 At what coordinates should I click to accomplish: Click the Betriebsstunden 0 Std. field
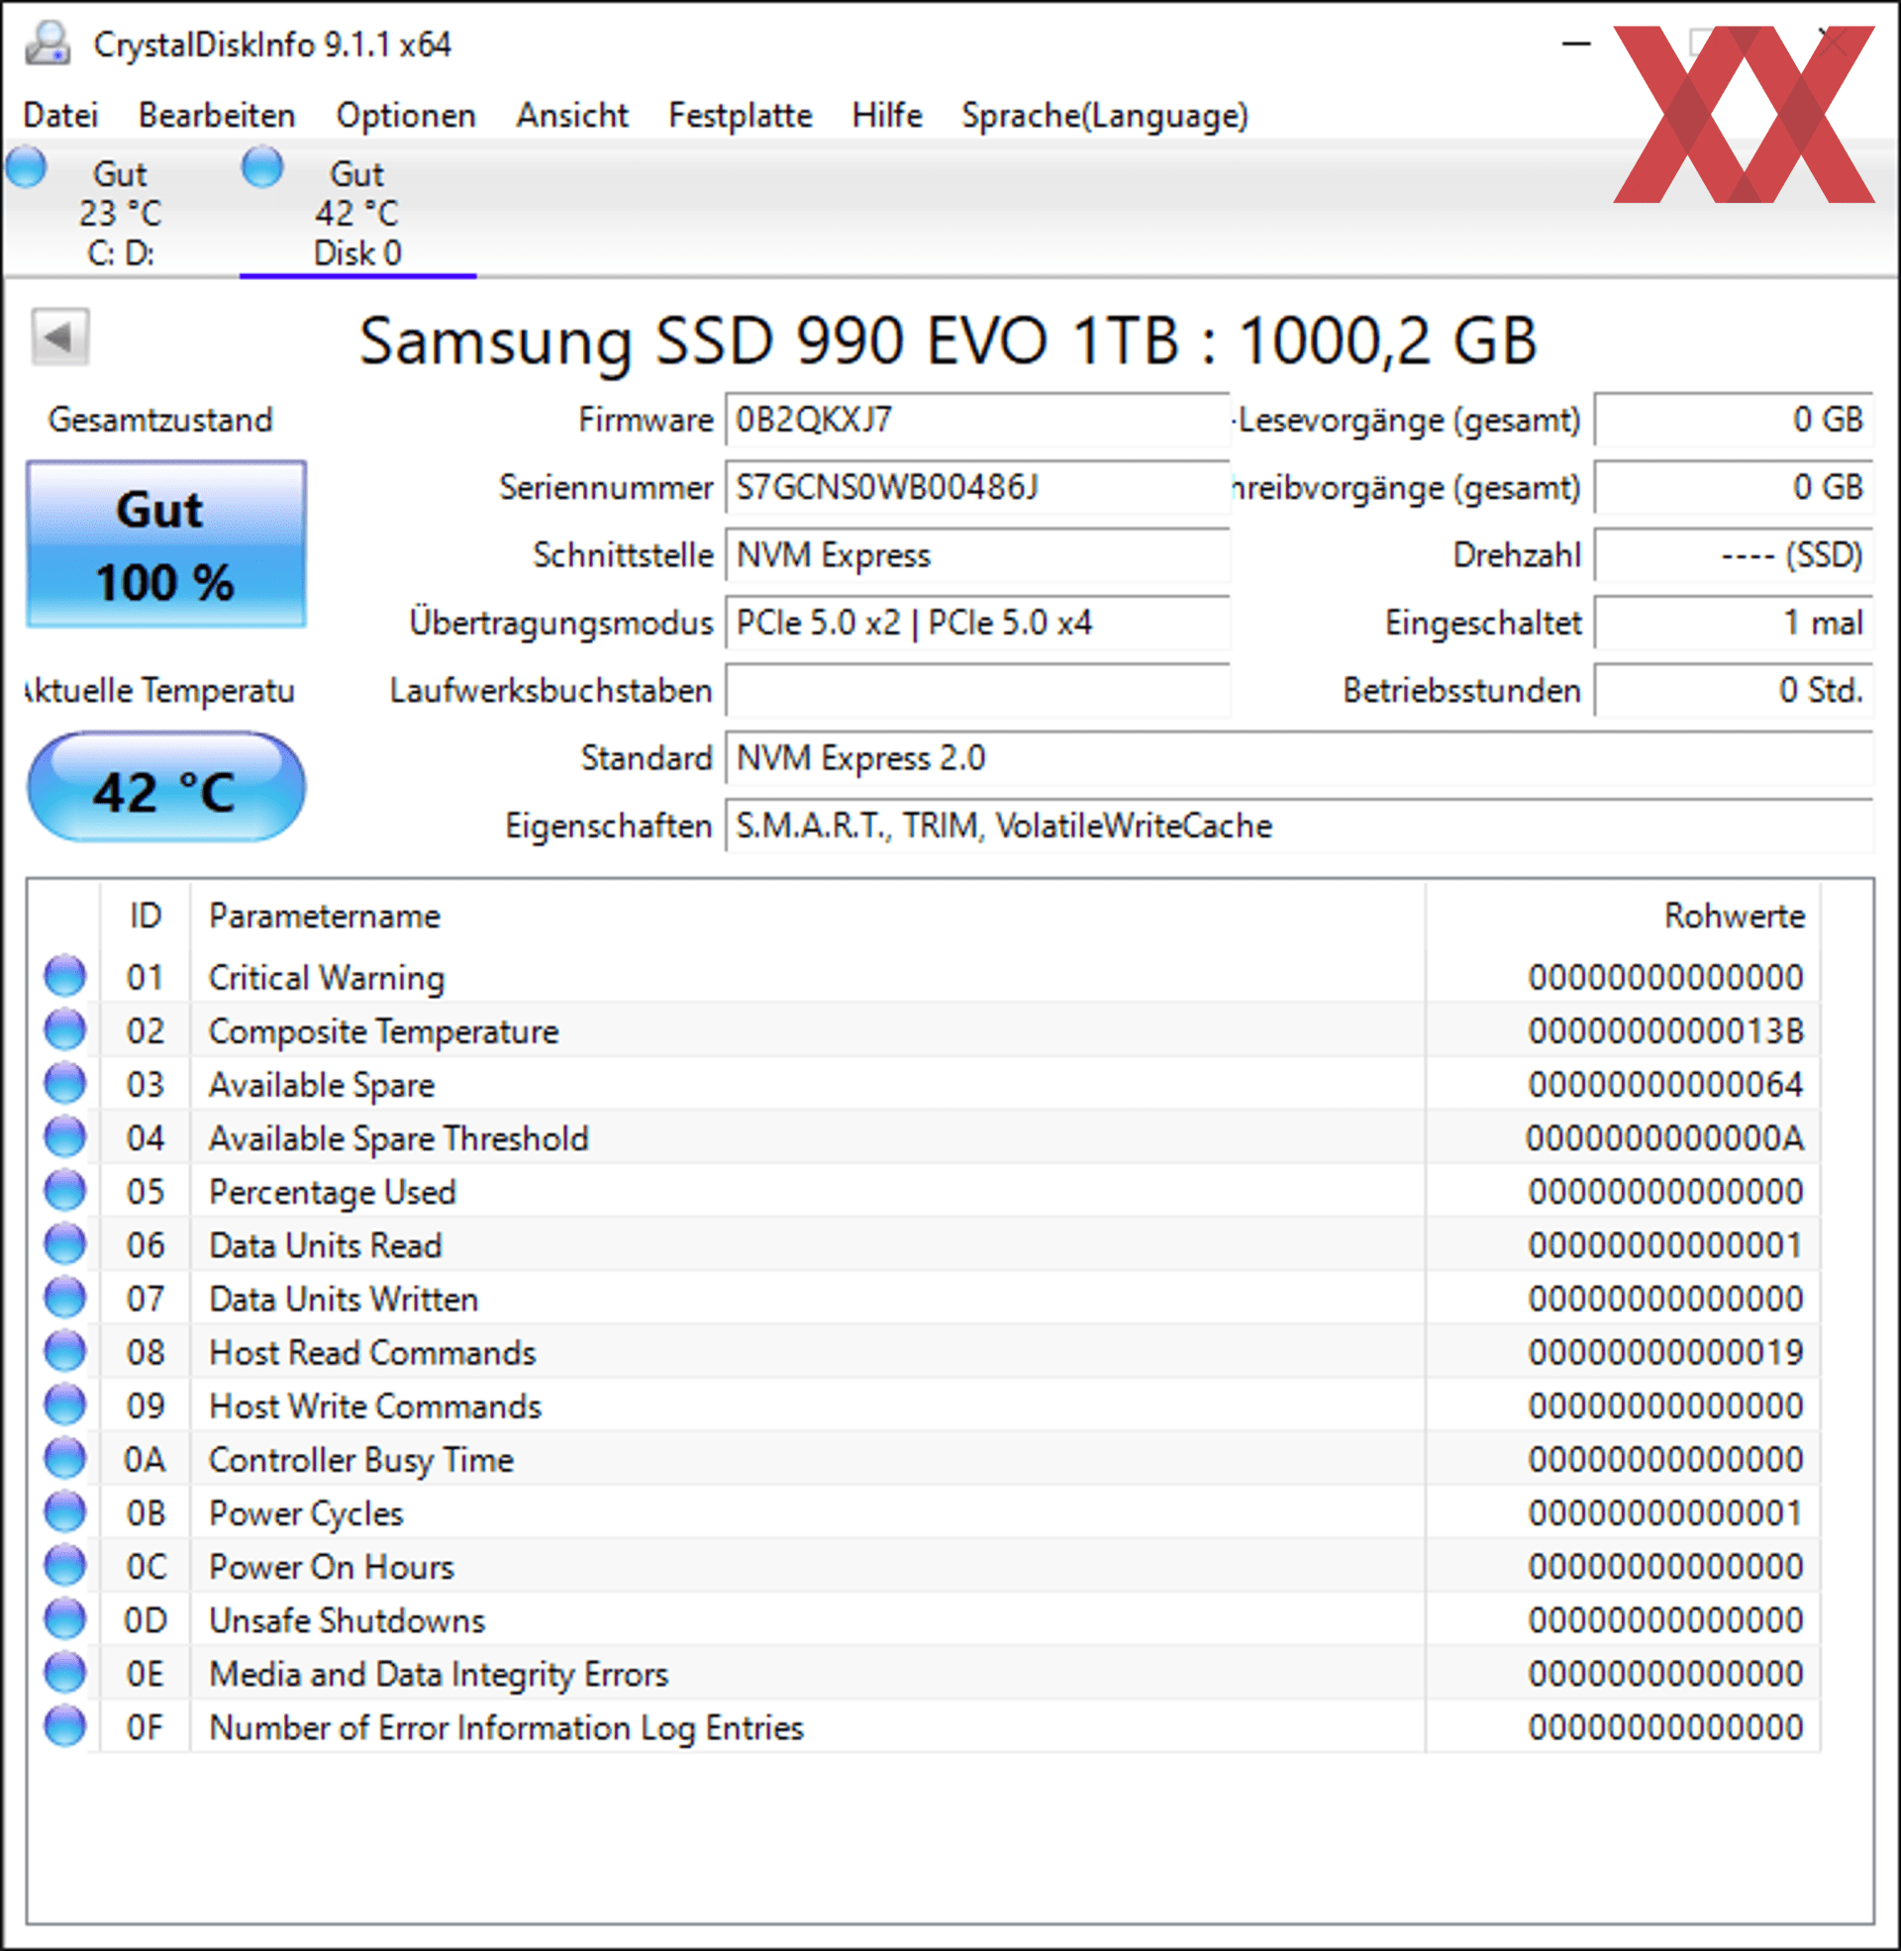1734,691
